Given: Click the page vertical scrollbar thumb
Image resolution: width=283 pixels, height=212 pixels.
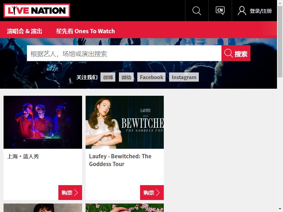Looking at the screenshot, I should (280, 41).
